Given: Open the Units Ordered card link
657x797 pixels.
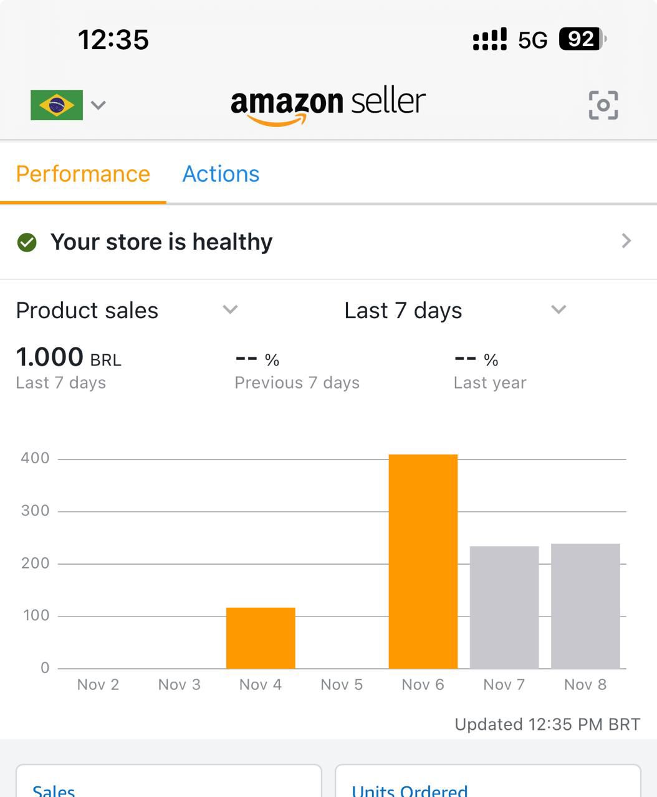Looking at the screenshot, I should 410,791.
